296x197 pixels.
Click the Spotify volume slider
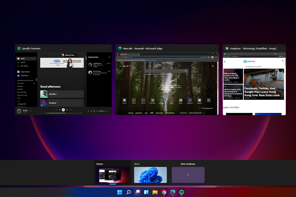click(x=103, y=111)
